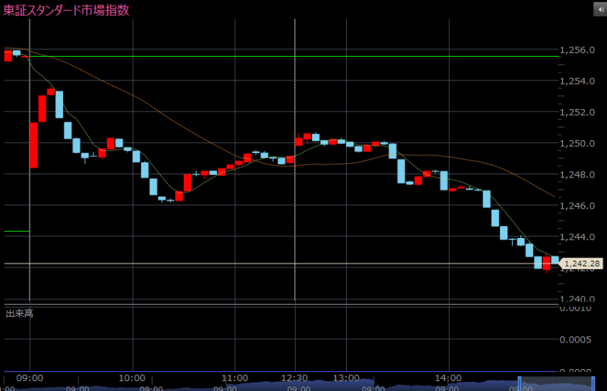Click the 0.0005 volume axis label
607x391 pixels.
click(x=576, y=339)
